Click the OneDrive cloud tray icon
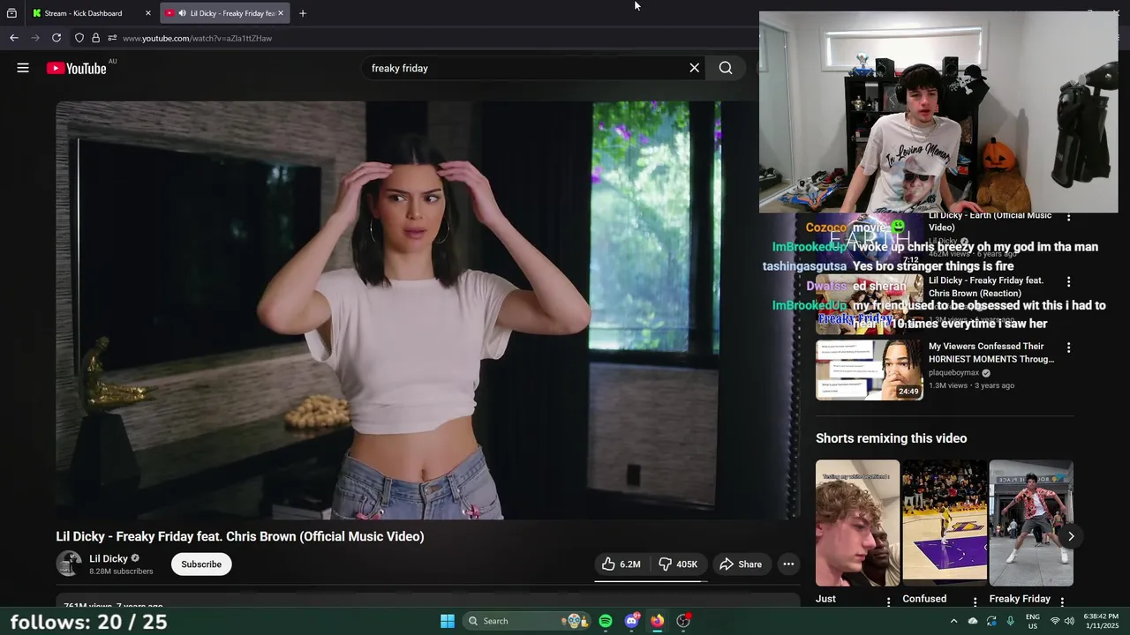Viewport: 1130px width, 635px height. click(973, 621)
